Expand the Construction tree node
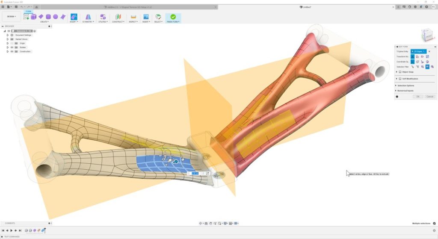Viewport: 438px width, 239px height. pyautogui.click(x=8, y=51)
